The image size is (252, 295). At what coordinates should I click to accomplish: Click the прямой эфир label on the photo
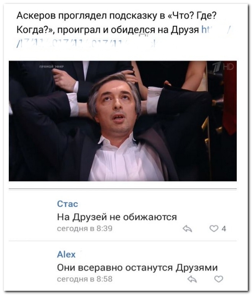coord(52,66)
